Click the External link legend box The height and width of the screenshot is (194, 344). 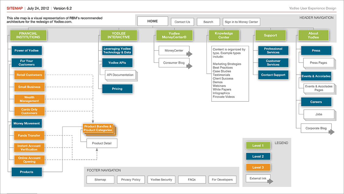[258, 179]
